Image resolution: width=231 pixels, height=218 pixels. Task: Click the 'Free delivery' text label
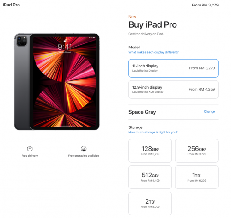pyautogui.click(x=30, y=156)
